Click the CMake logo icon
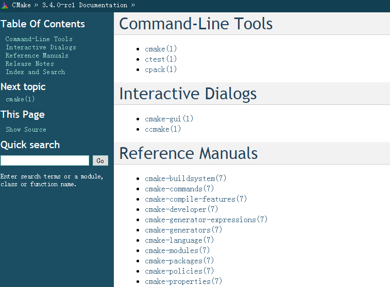Screen dimensions: 390x287 coord(5,5)
